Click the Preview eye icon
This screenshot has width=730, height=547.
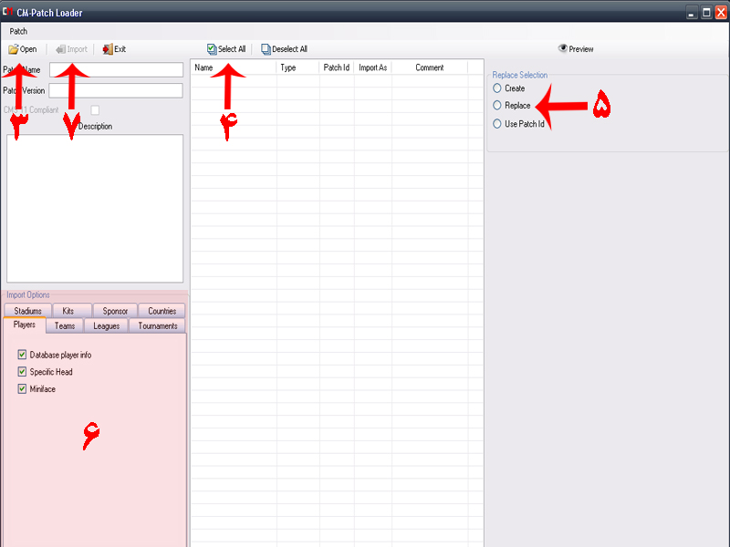(x=562, y=48)
